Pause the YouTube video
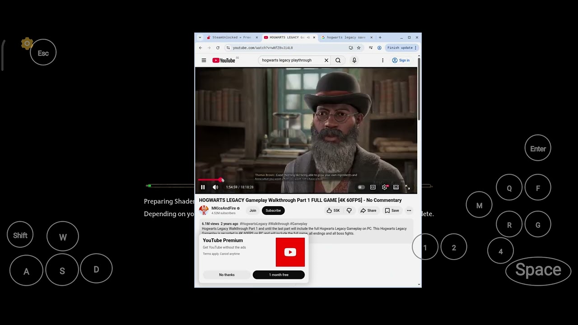This screenshot has width=578, height=325. [x=203, y=187]
